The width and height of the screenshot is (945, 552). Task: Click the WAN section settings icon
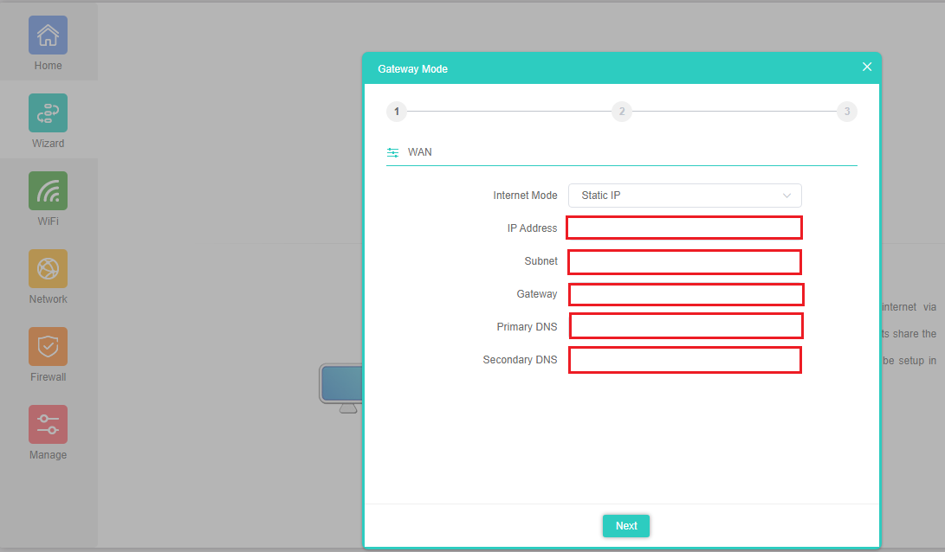click(393, 152)
